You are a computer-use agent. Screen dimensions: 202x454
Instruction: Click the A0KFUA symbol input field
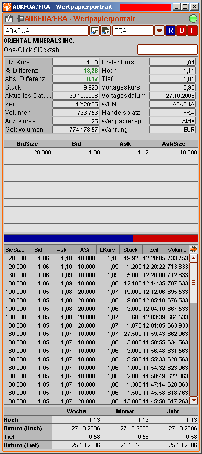tap(46, 31)
